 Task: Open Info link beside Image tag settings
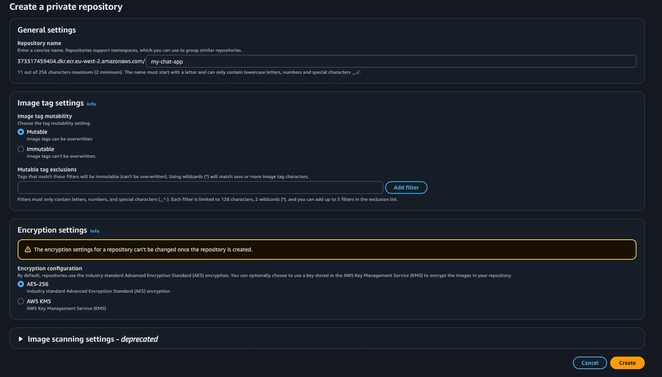pos(91,104)
